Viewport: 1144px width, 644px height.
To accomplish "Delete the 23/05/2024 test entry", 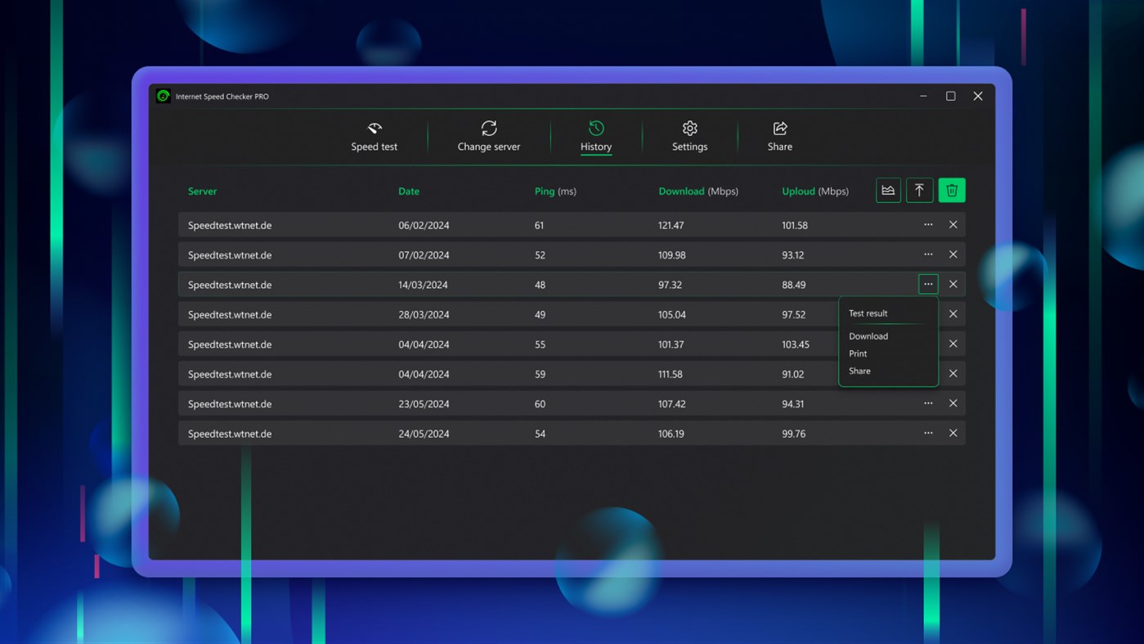I will (953, 403).
